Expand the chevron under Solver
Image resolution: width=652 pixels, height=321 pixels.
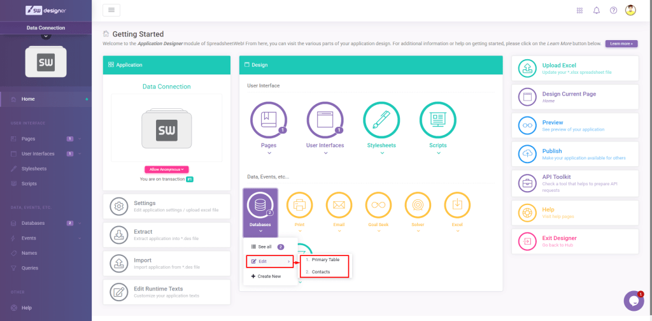coord(418,231)
